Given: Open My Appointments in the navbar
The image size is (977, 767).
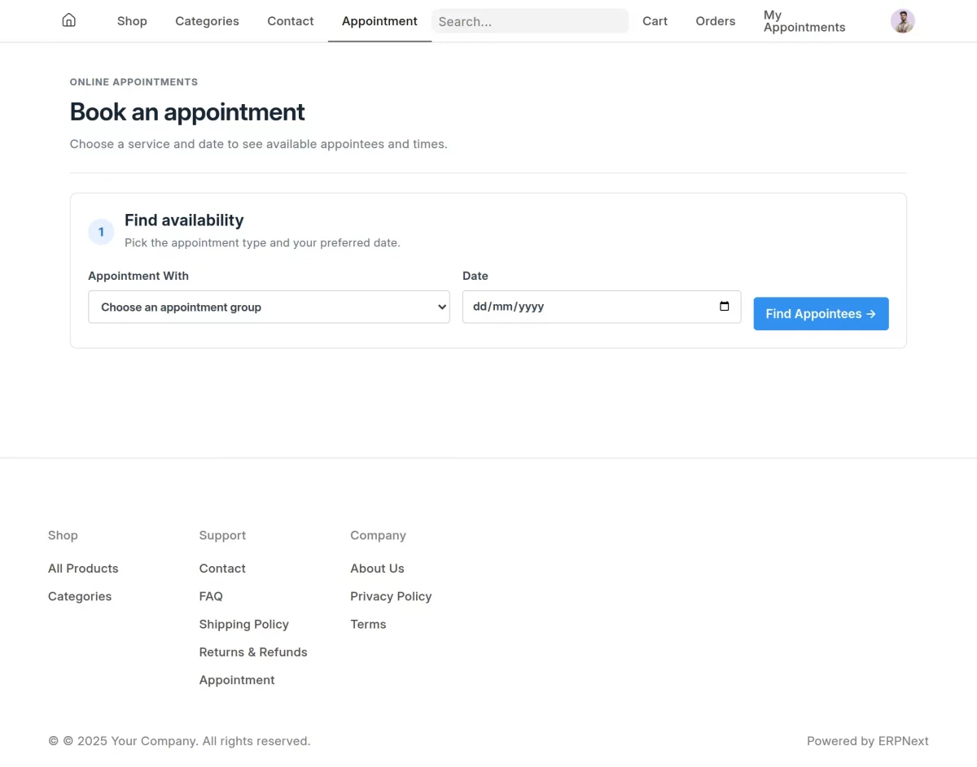Looking at the screenshot, I should (804, 21).
